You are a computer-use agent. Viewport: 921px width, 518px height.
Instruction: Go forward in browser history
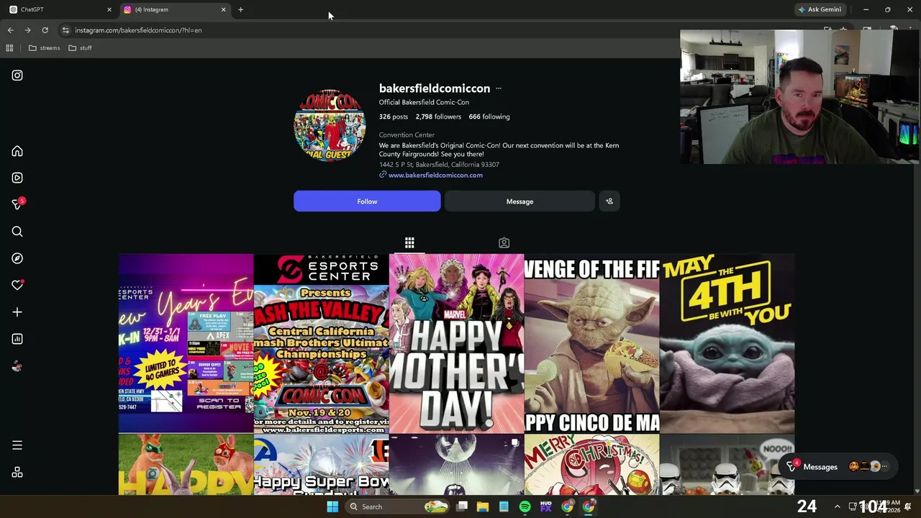(x=27, y=30)
